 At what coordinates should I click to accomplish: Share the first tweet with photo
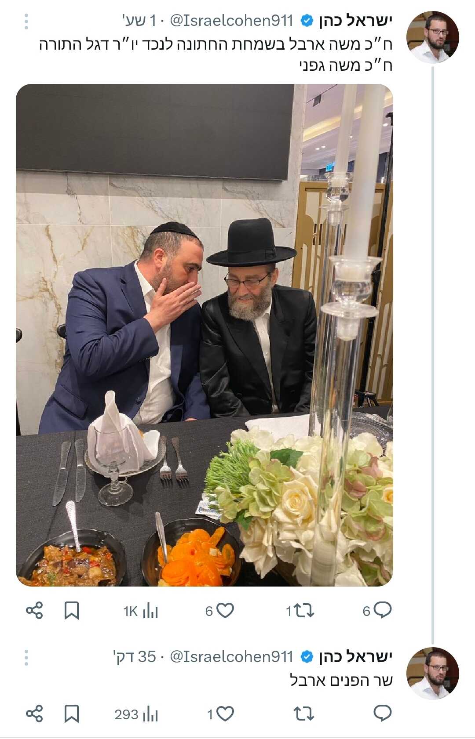(34, 610)
